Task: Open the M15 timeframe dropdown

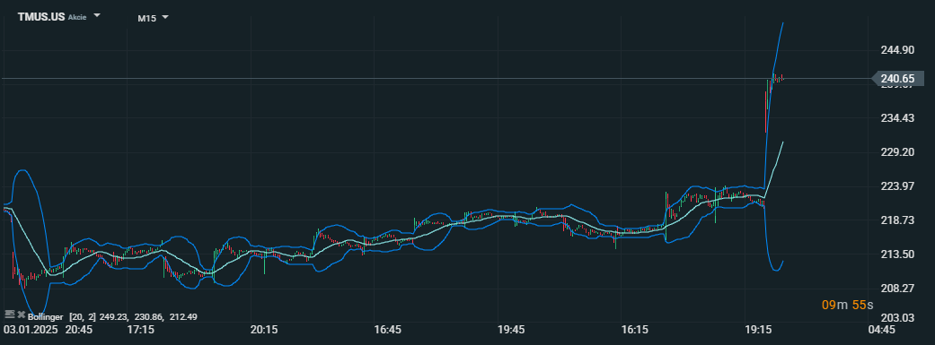Action: (x=165, y=17)
